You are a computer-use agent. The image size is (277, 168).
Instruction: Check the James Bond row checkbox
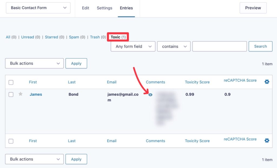pyautogui.click(x=11, y=94)
